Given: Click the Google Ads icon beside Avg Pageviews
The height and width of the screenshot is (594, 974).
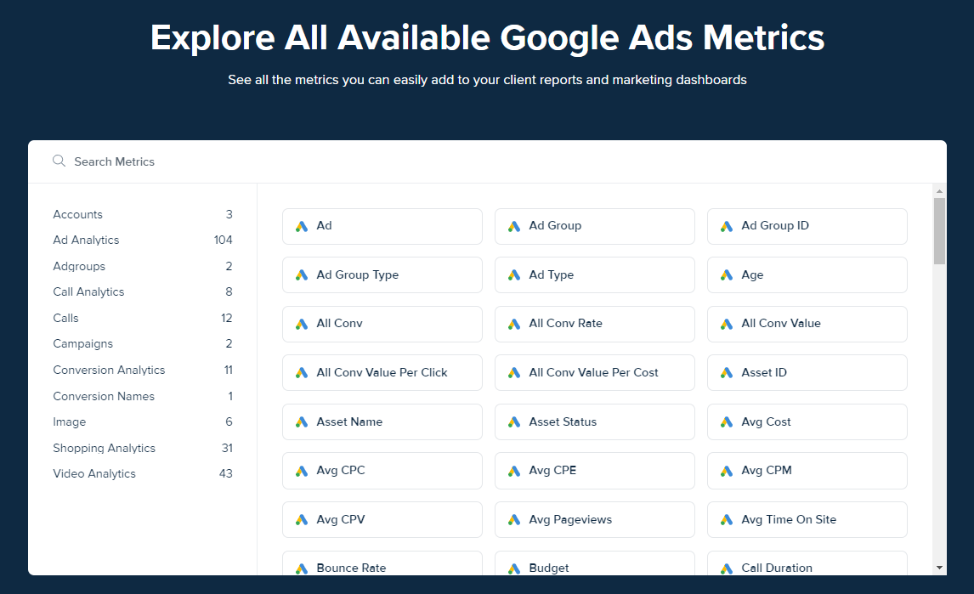Looking at the screenshot, I should tap(514, 520).
